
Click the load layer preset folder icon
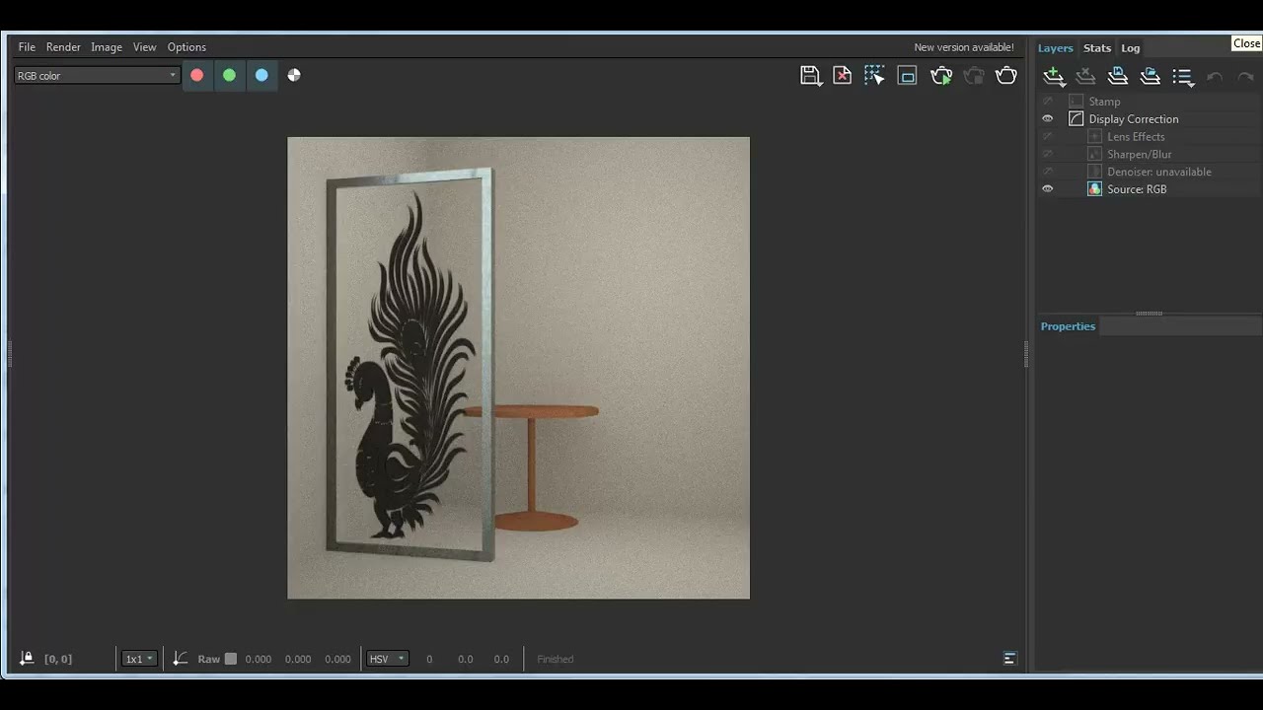pos(1151,76)
